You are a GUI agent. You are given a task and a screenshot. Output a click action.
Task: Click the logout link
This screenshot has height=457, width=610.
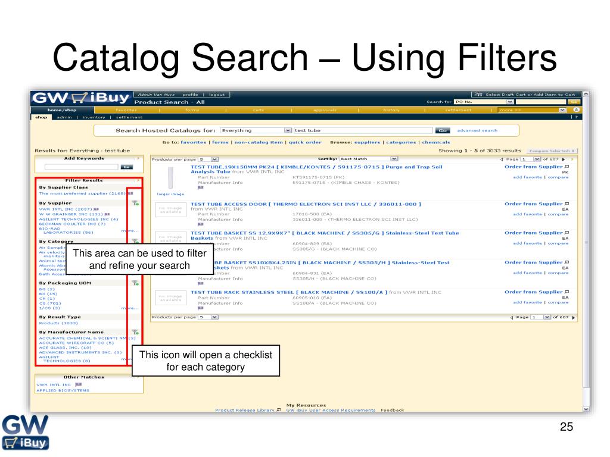pos(217,95)
